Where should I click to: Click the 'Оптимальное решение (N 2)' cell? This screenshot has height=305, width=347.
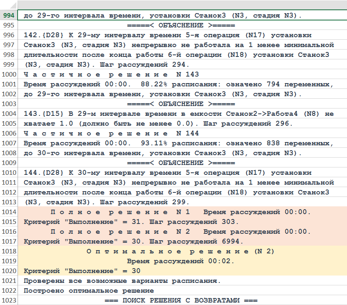coord(180,251)
